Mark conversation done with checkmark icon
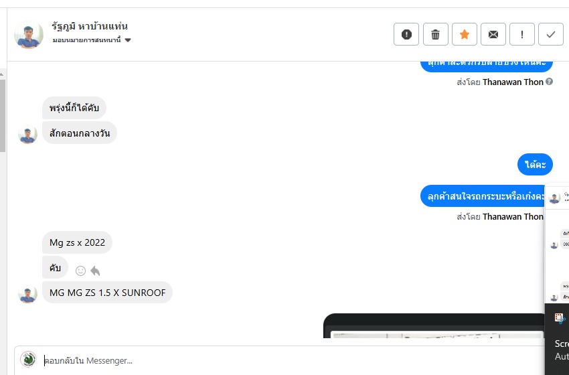569x375 pixels. pos(550,34)
